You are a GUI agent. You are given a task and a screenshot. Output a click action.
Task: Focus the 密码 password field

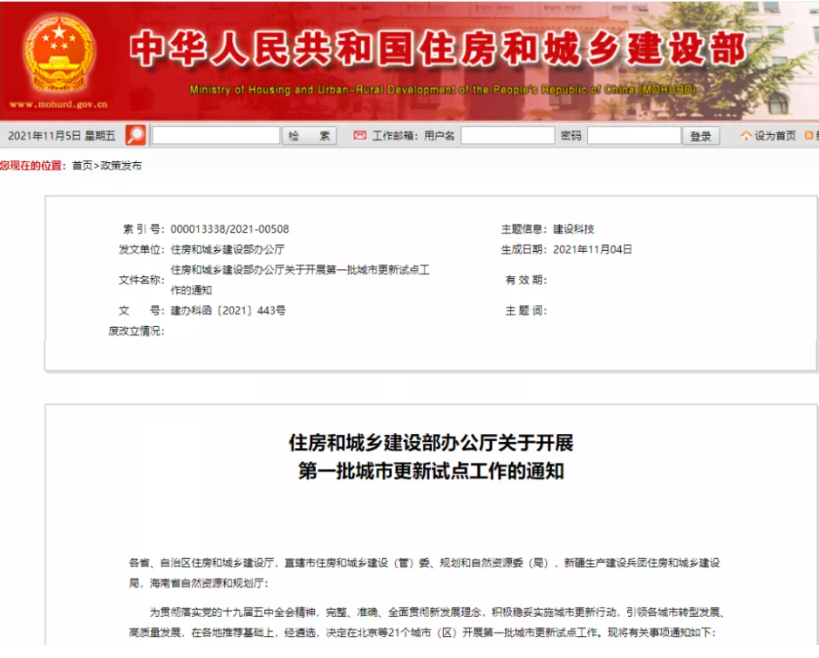click(635, 136)
